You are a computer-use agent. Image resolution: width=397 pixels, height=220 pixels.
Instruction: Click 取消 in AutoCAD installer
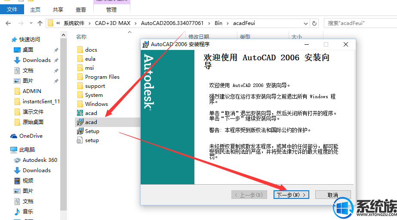[x=333, y=195]
